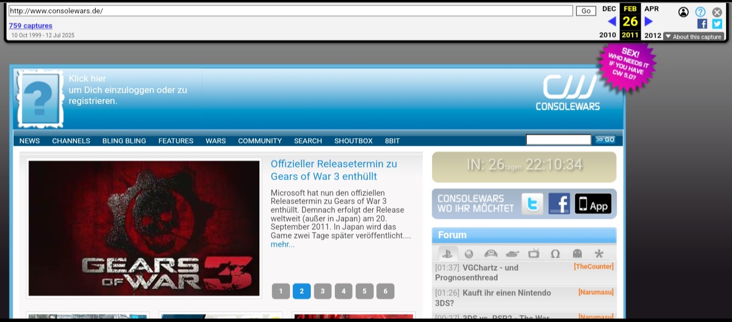Open the COMMUNITY menu
Image resolution: width=732 pixels, height=322 pixels.
[260, 141]
